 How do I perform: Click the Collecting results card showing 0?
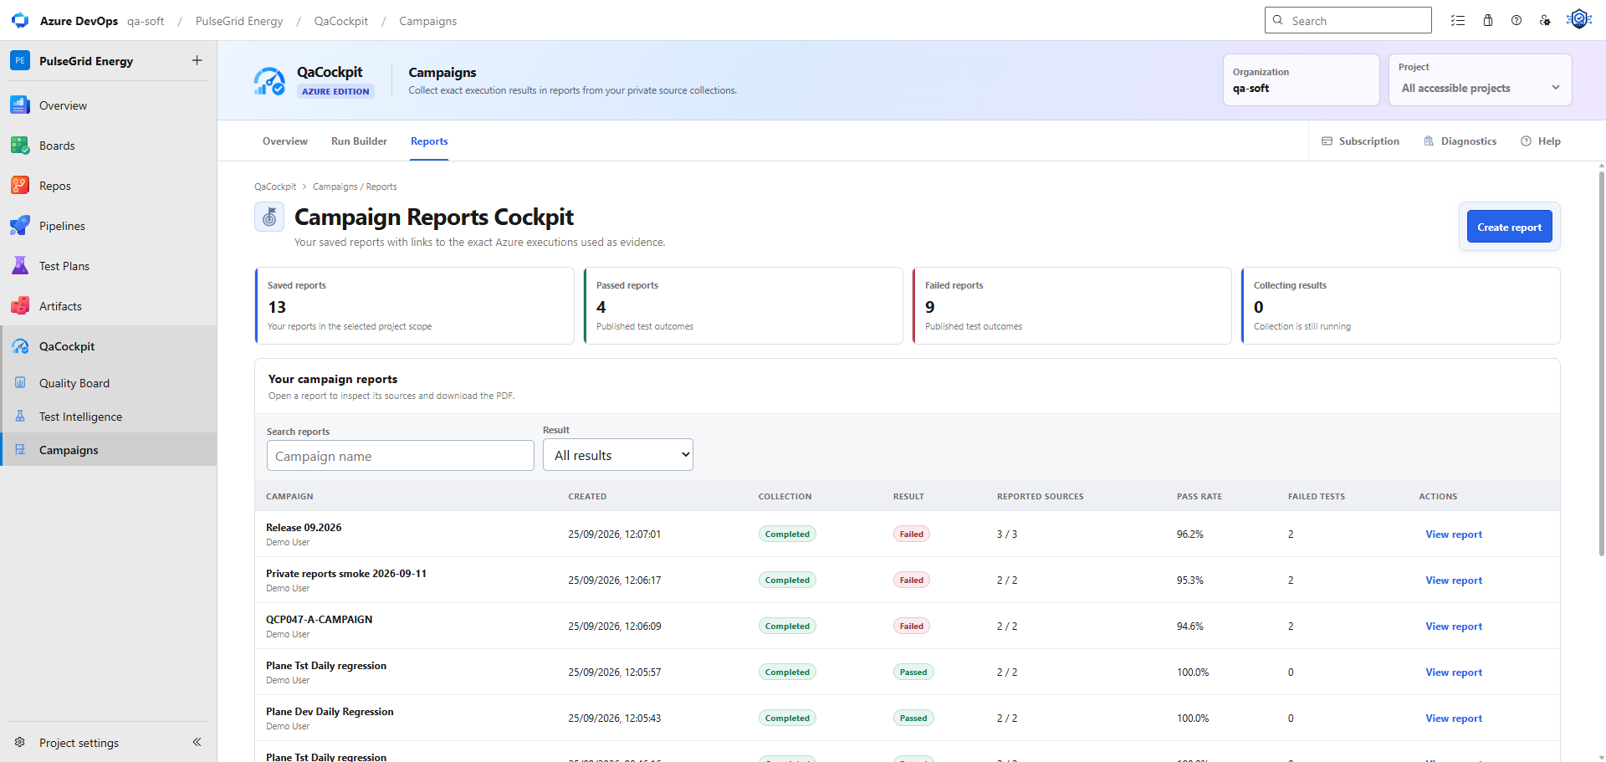click(1400, 305)
